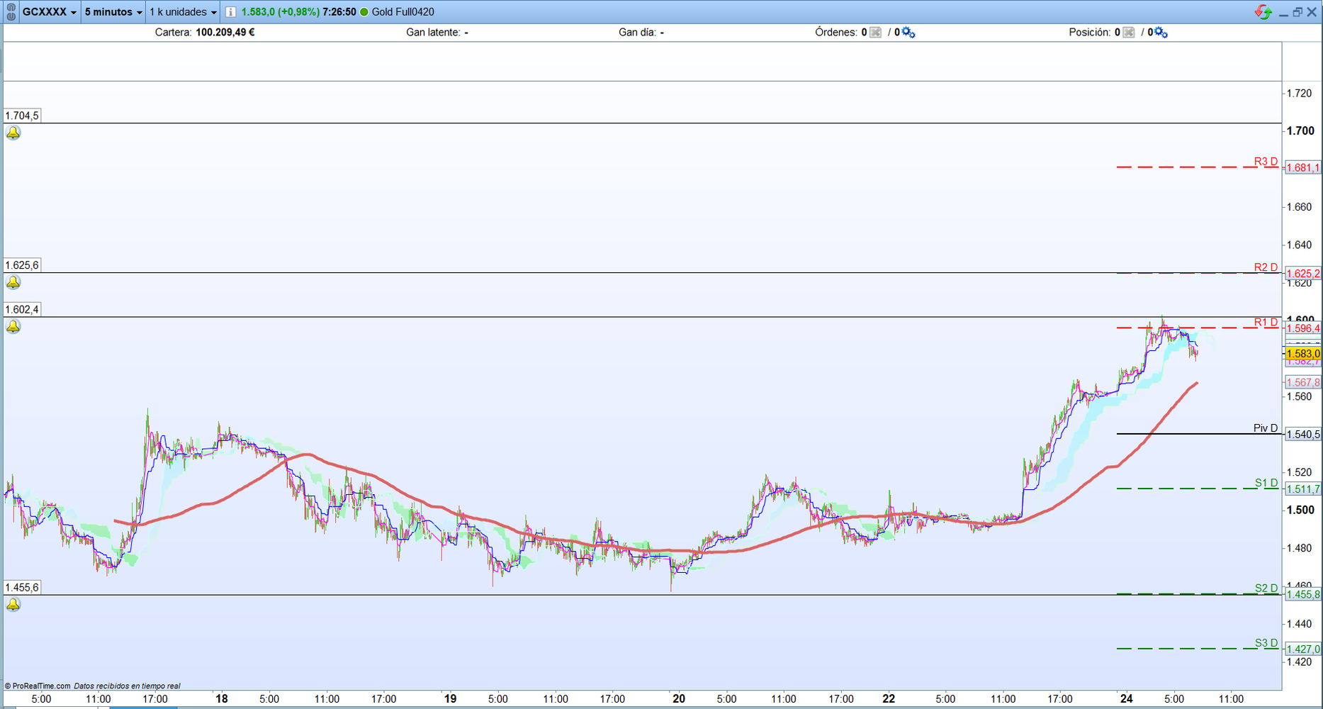
Task: Click the chart link-group chain icon
Action: (x=11, y=12)
